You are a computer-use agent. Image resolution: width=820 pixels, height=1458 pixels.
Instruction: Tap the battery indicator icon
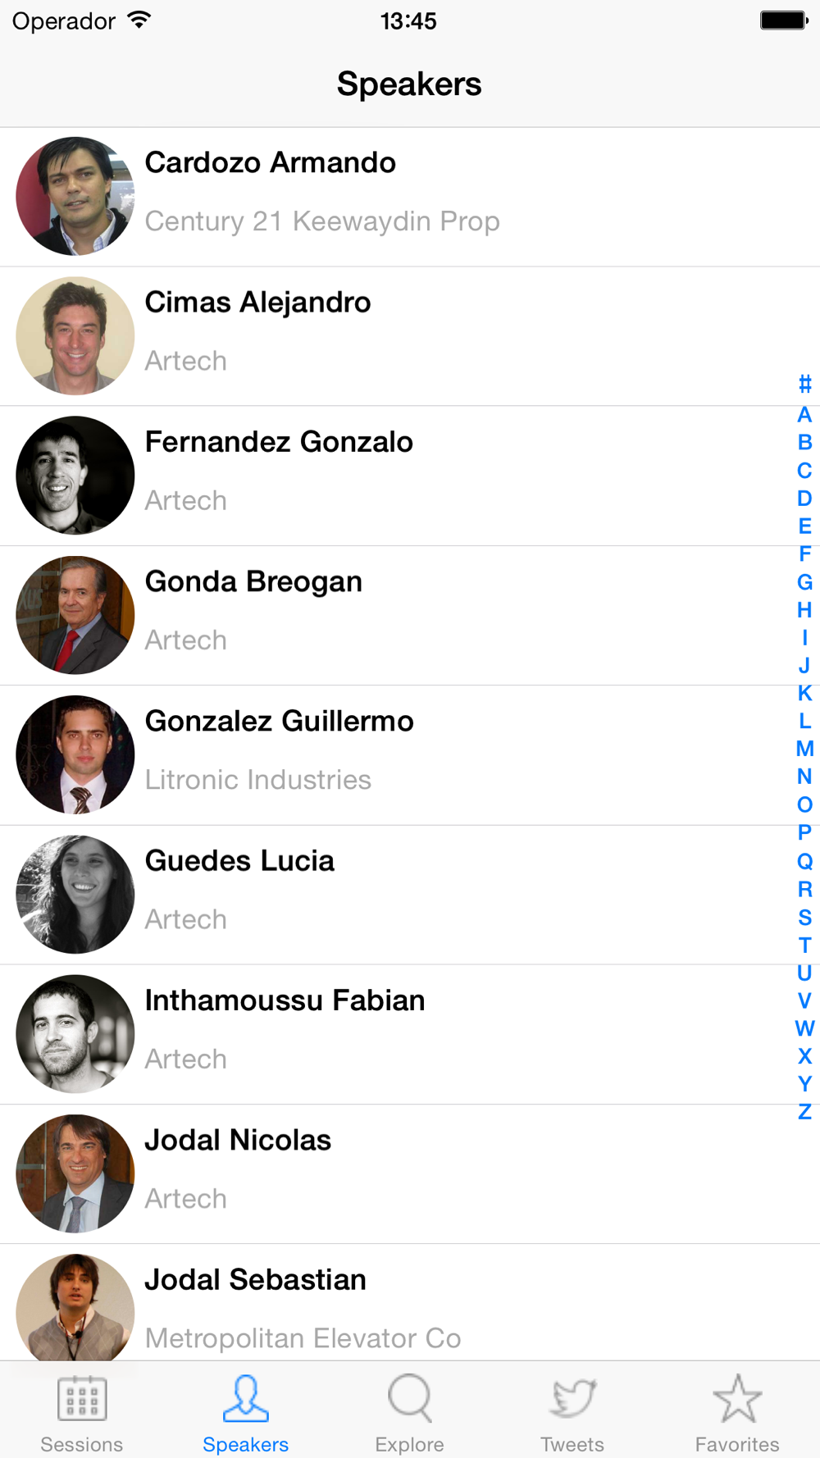[x=784, y=21]
